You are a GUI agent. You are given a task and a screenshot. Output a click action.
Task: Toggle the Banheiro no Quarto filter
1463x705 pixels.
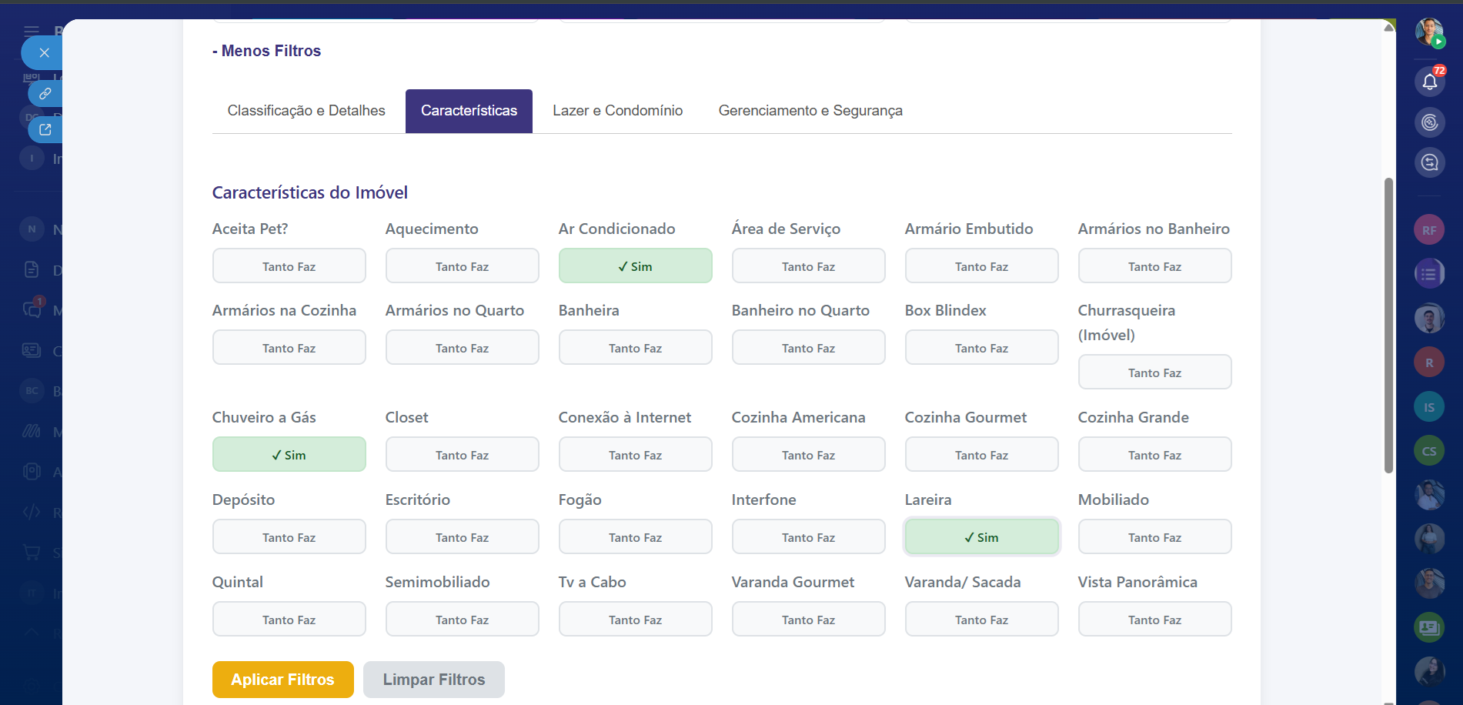(809, 348)
